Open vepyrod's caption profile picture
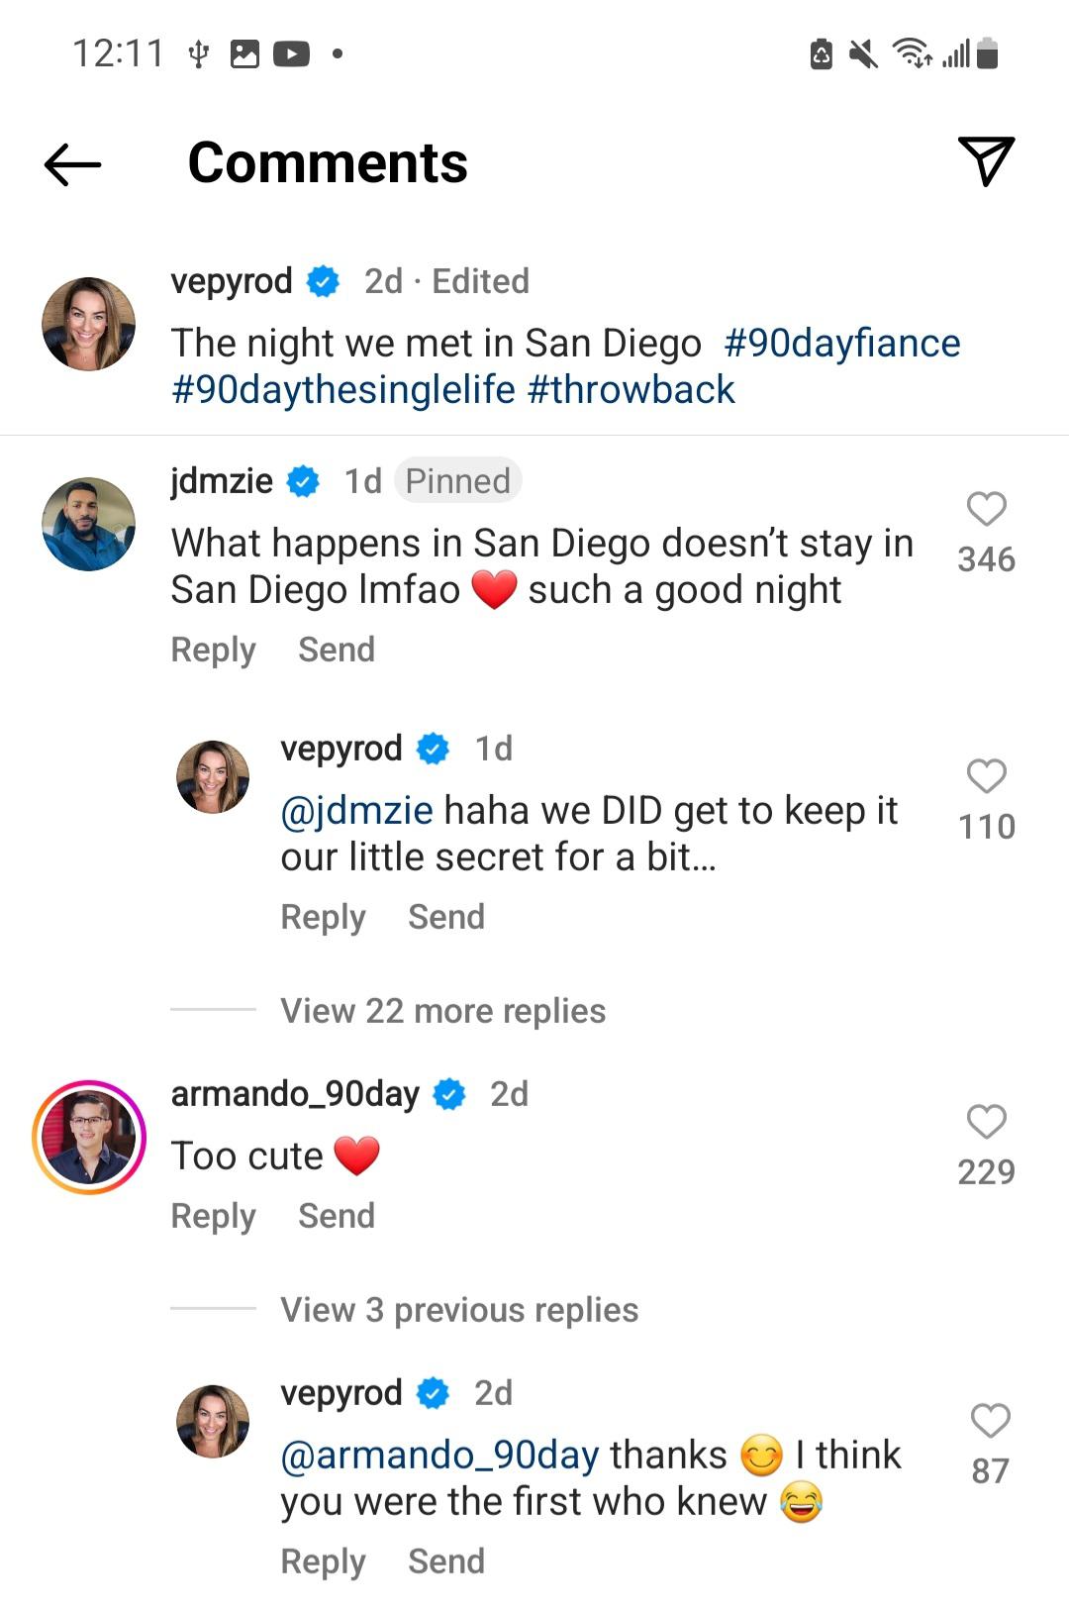Viewport: 1069px width, 1610px height. click(89, 324)
